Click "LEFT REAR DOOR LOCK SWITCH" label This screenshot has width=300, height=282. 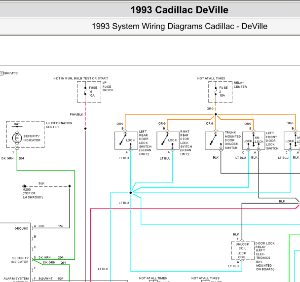click(145, 143)
